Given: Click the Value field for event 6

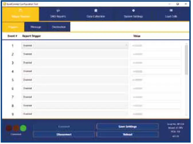Looking at the screenshot, I should (156, 88).
